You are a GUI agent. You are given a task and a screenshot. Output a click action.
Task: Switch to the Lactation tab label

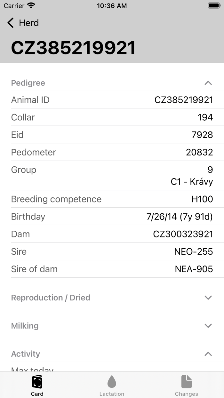(112, 394)
